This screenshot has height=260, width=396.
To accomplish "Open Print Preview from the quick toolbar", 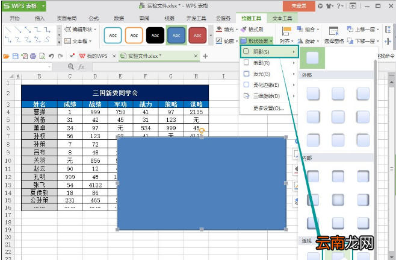I will point(42,56).
